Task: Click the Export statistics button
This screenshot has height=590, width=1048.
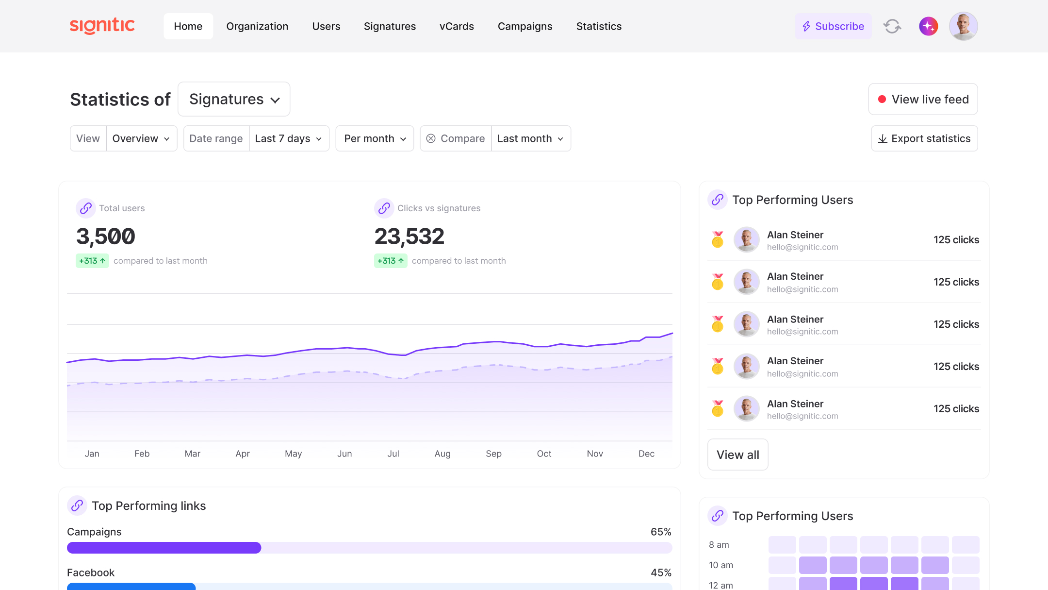Action: coord(924,138)
